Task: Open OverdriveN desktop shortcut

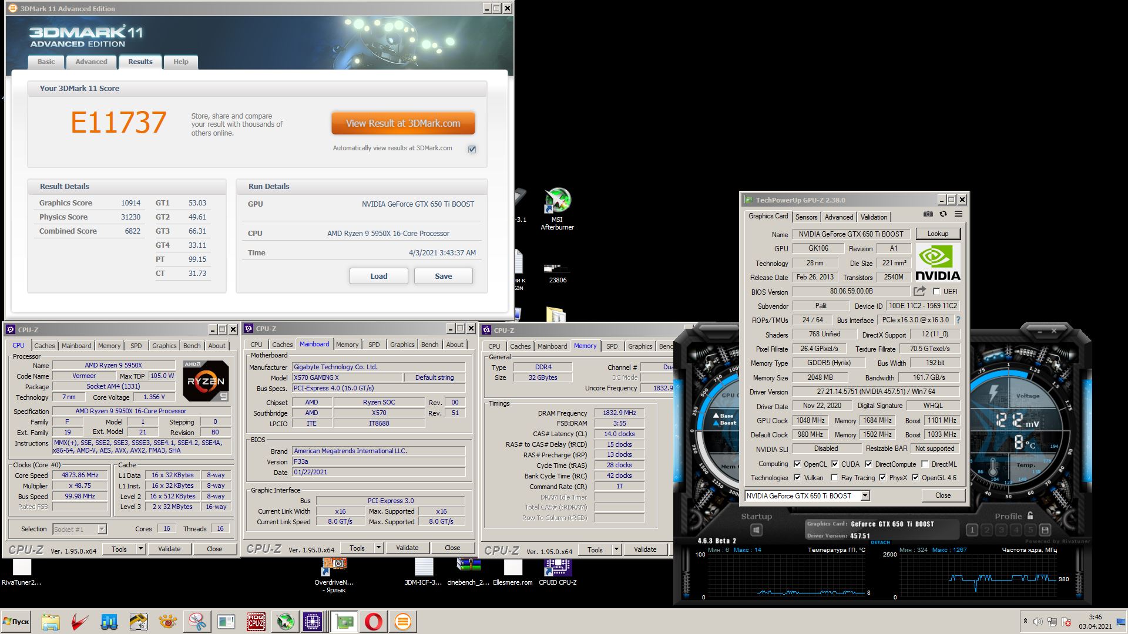Action: [334, 575]
